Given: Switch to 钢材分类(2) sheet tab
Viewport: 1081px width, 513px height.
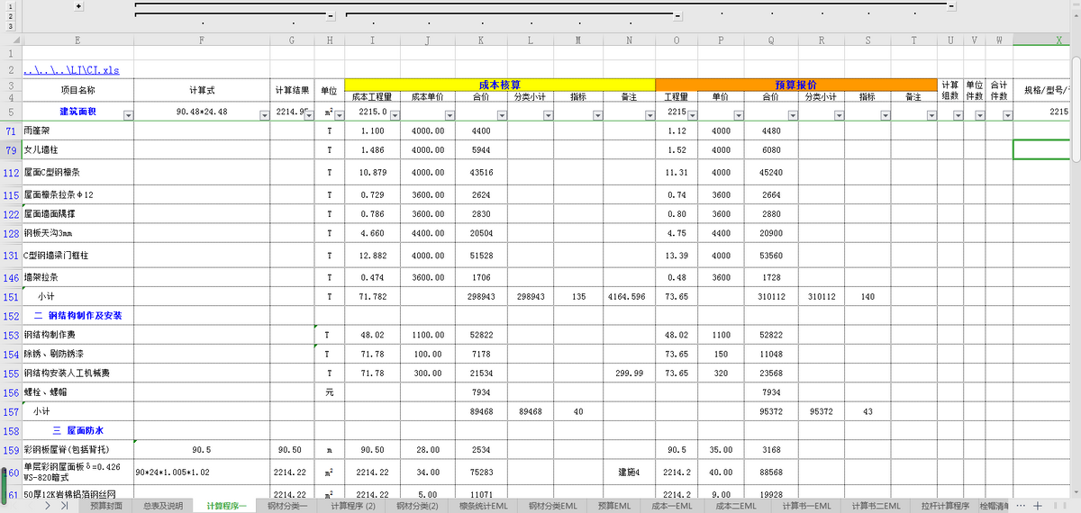Looking at the screenshot, I should point(418,506).
